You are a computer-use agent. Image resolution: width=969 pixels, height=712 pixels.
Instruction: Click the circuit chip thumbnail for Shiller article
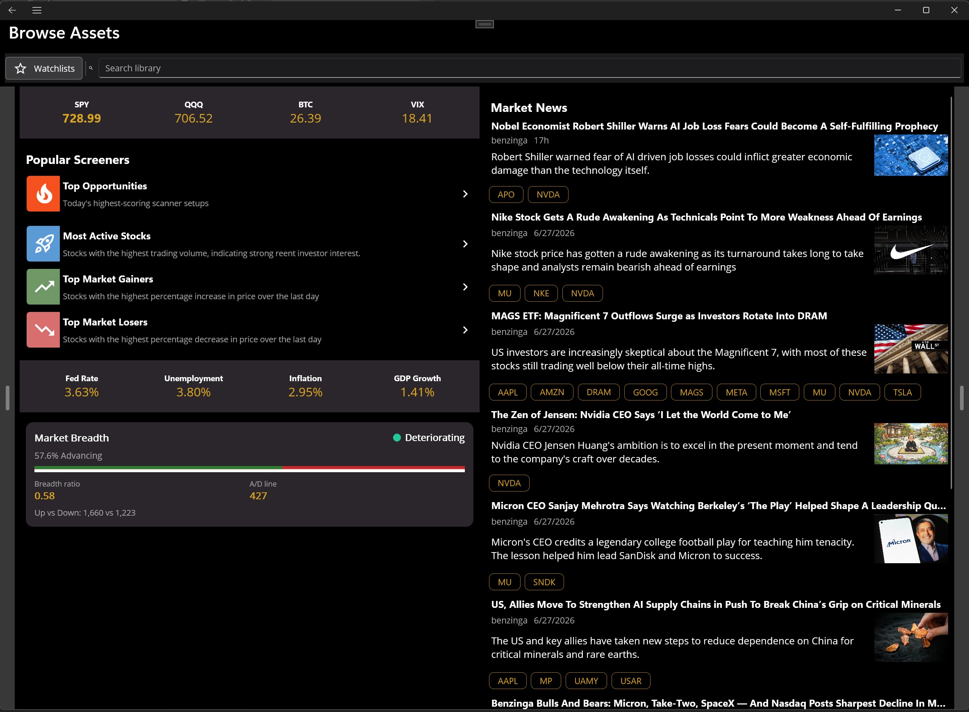click(911, 155)
